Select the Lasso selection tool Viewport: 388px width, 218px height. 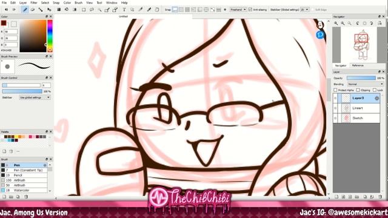(92, 10)
